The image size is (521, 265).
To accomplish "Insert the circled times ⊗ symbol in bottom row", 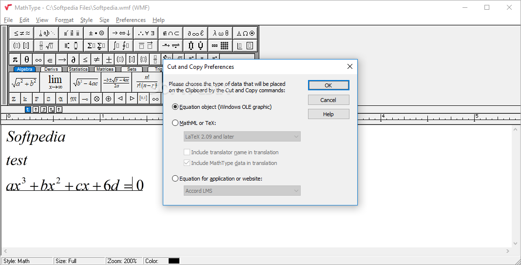I will (x=96, y=99).
